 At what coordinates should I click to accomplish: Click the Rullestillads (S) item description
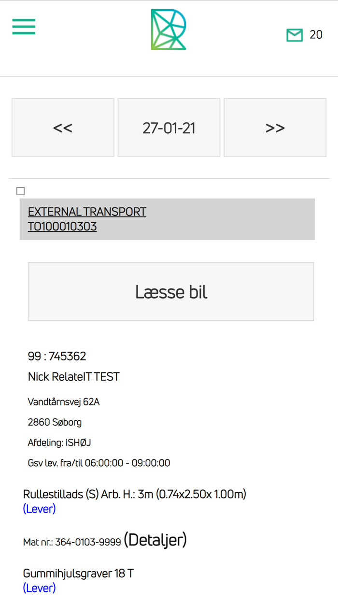pyautogui.click(x=135, y=494)
